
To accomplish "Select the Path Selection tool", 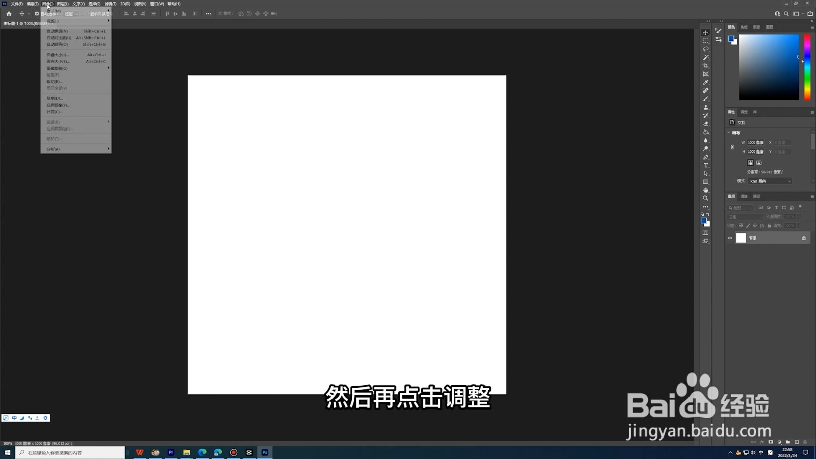I will (706, 173).
